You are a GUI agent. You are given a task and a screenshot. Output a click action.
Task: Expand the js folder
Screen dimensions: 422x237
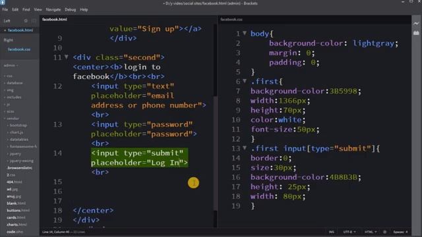[7, 104]
